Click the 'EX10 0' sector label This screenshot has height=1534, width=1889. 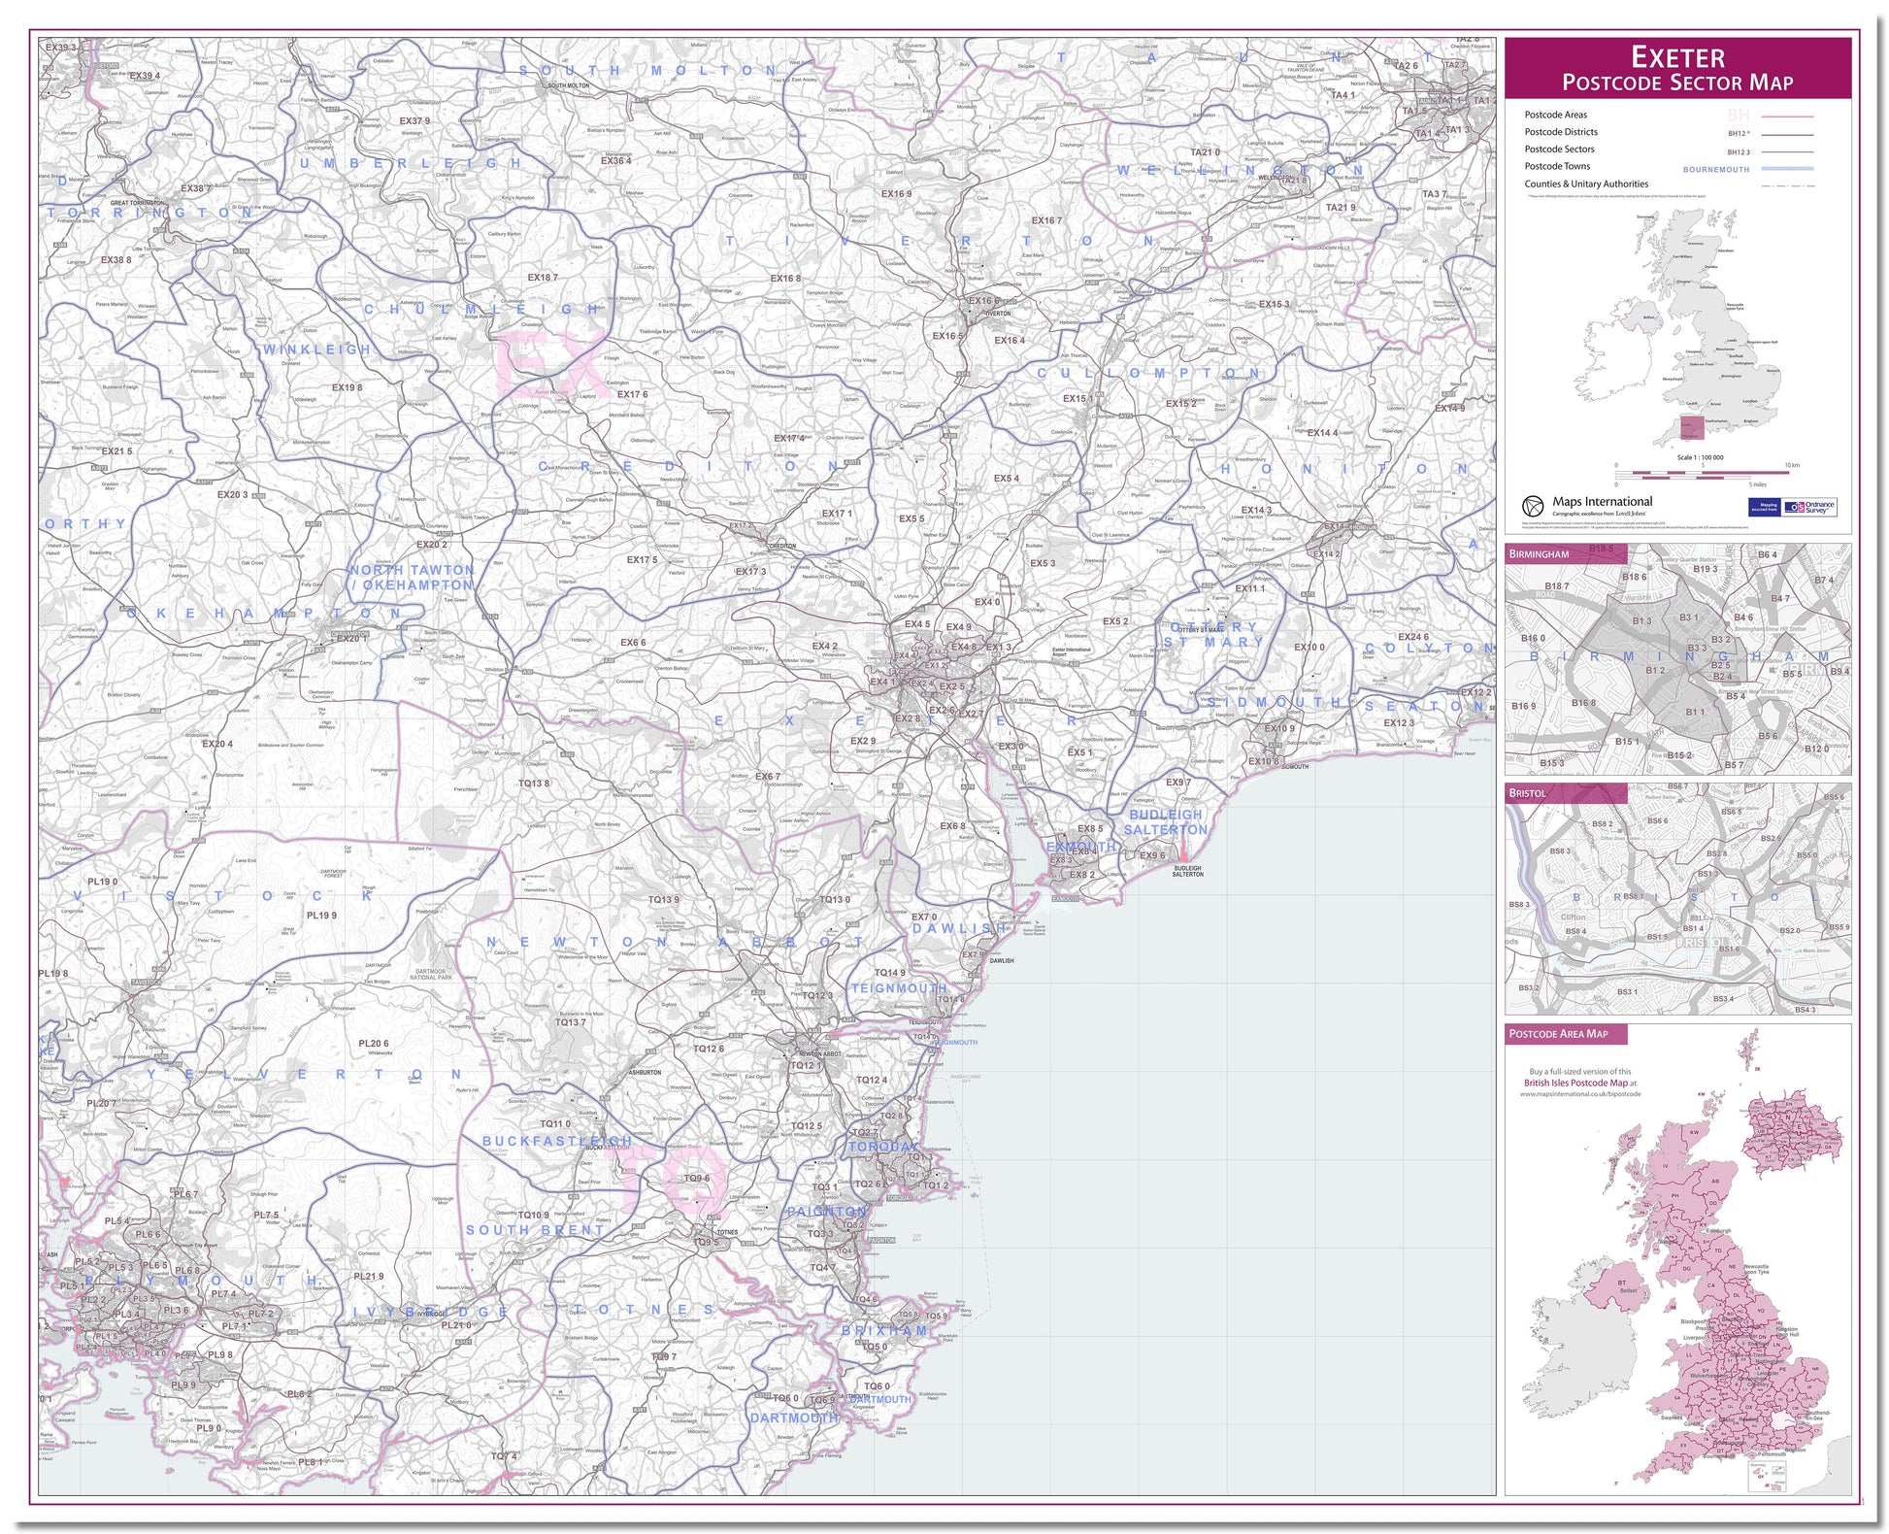[1309, 648]
